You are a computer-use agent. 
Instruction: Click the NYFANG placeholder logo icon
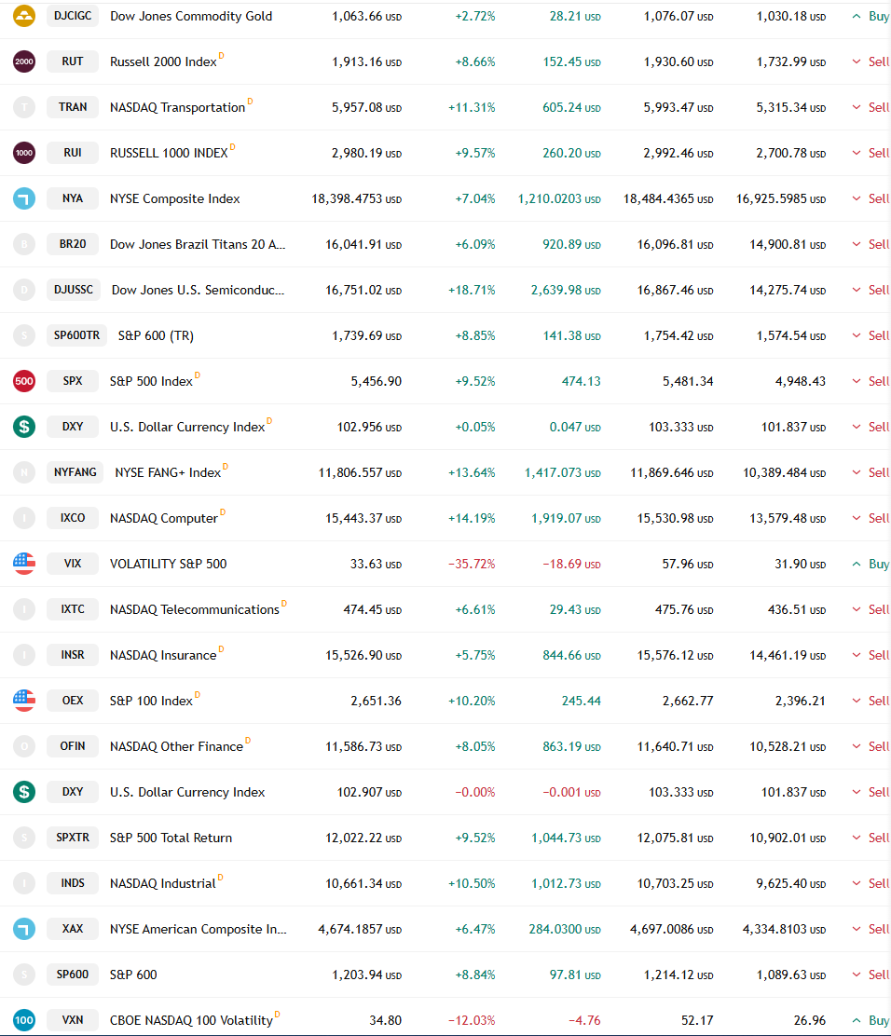click(x=24, y=471)
